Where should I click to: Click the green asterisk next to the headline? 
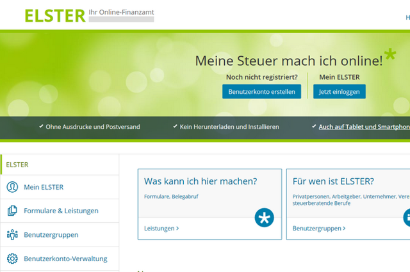click(390, 54)
